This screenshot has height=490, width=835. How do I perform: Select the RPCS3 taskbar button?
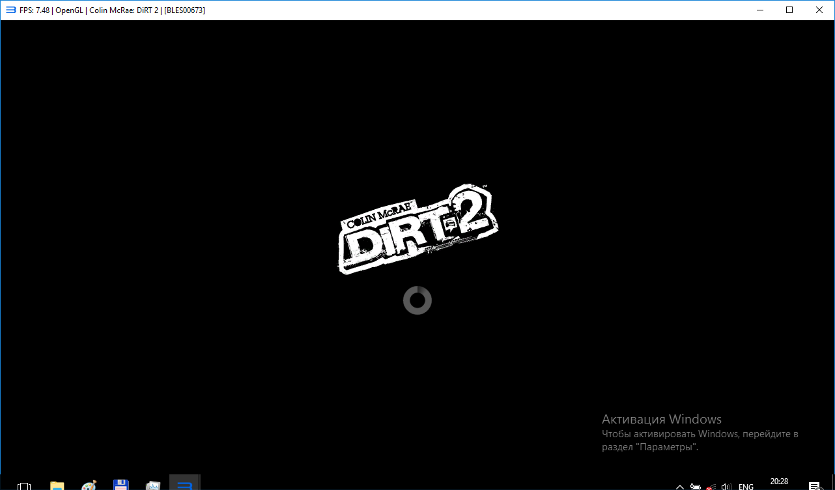tap(184, 483)
